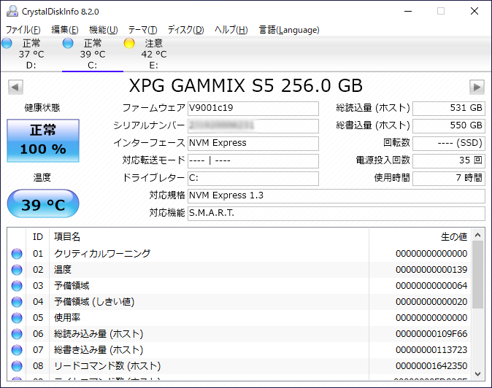Click status orb of ID 08 リードコマンド数 row
This screenshot has height=388, width=492.
17,366
